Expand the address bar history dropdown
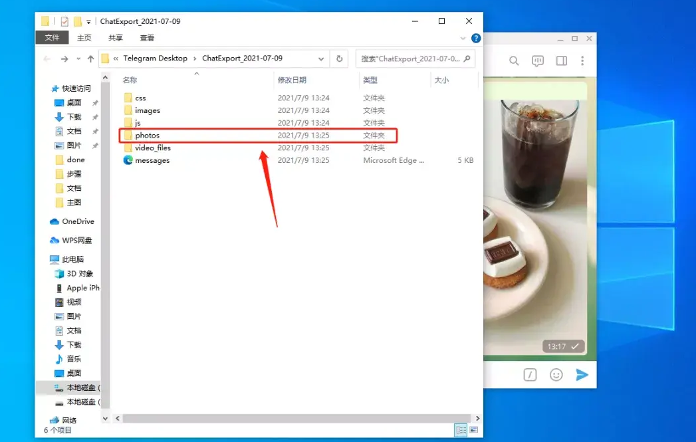Screen dimensions: 696x442 tap(321, 58)
